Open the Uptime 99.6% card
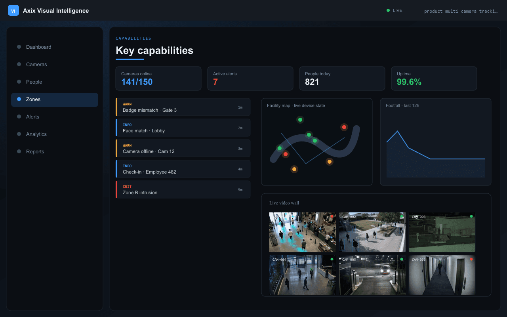507x317 pixels. 434,78
